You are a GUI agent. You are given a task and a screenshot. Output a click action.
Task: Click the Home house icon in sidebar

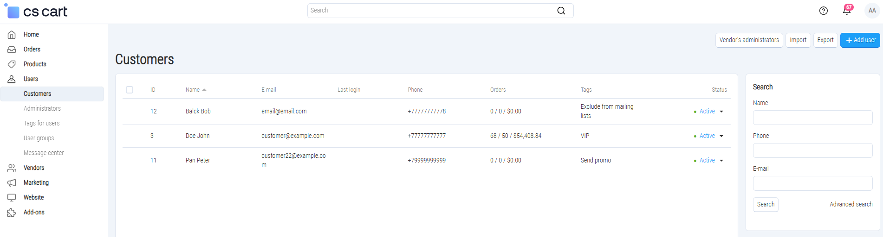click(12, 35)
